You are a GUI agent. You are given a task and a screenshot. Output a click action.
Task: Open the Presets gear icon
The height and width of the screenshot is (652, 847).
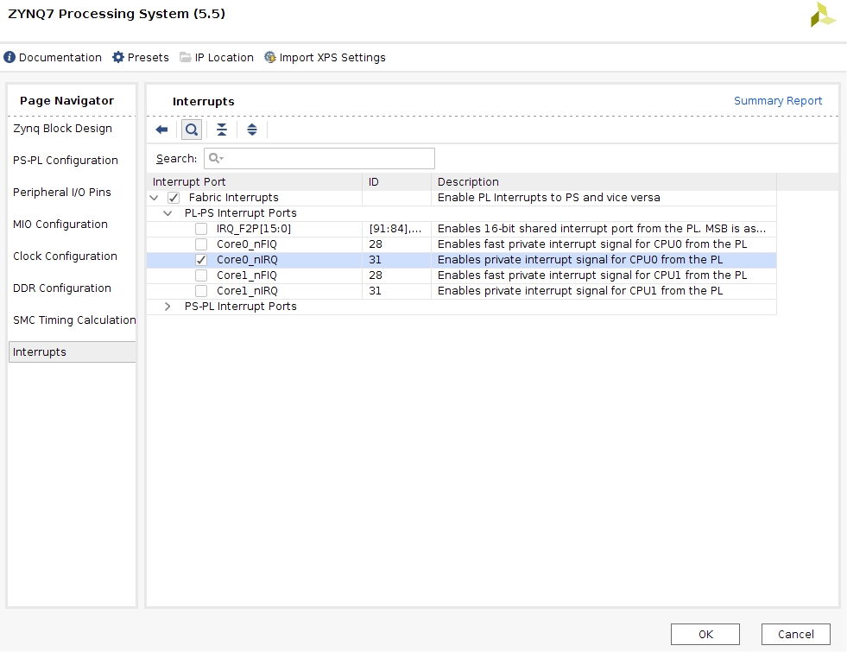coord(118,58)
